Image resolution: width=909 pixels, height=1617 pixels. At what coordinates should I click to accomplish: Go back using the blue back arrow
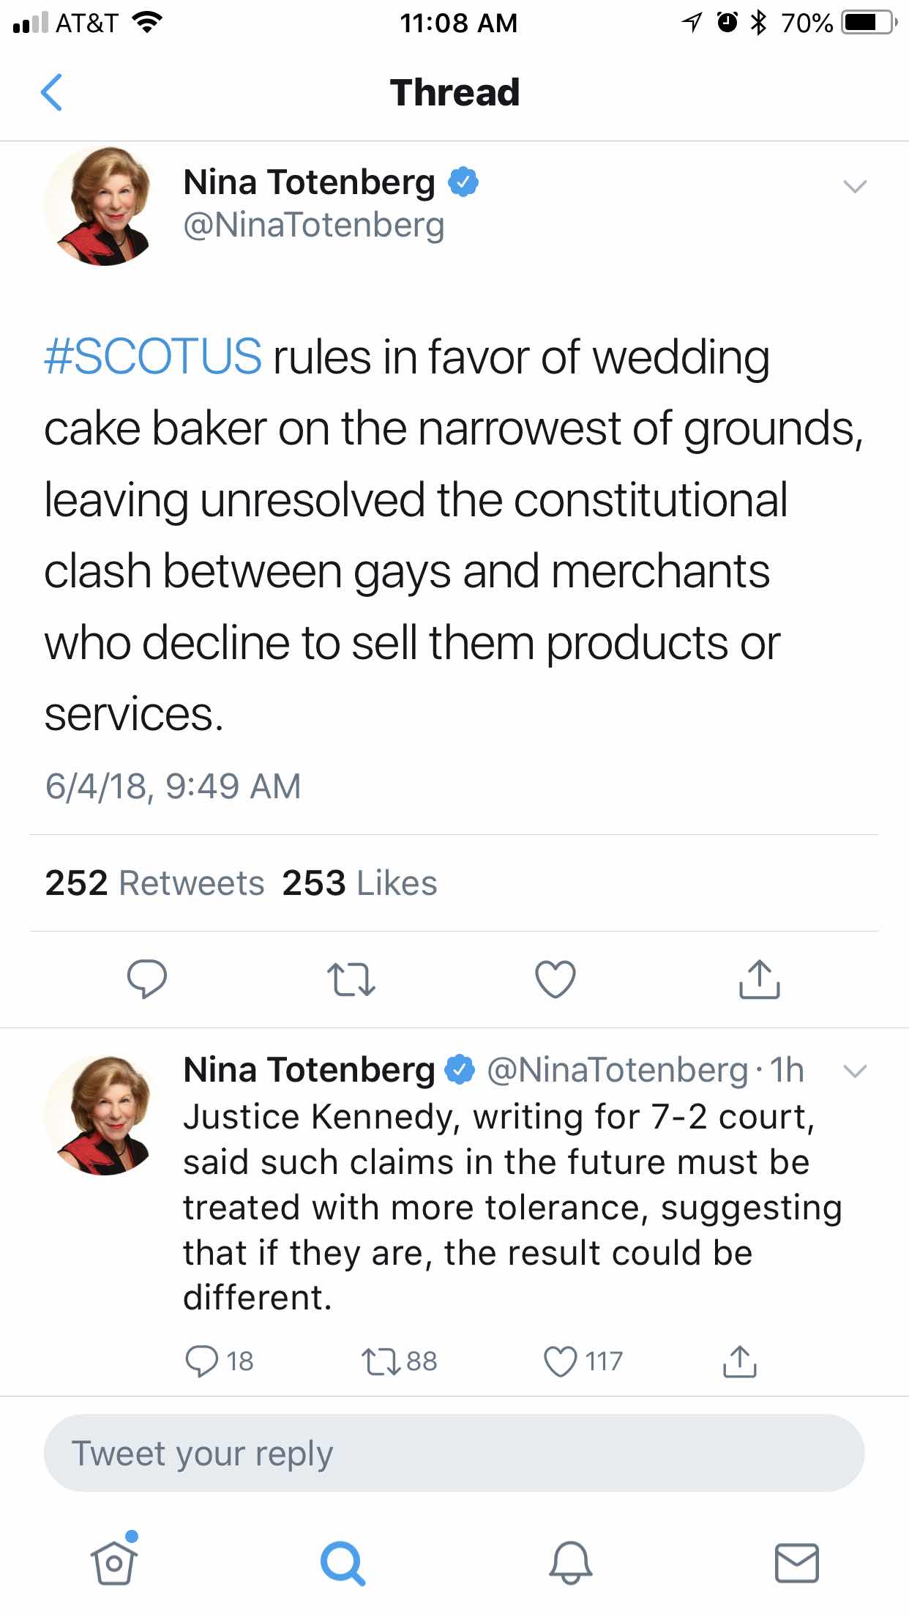pyautogui.click(x=51, y=93)
